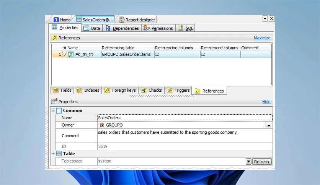
Task: Click the Dependencies tree icon
Action: [108, 28]
